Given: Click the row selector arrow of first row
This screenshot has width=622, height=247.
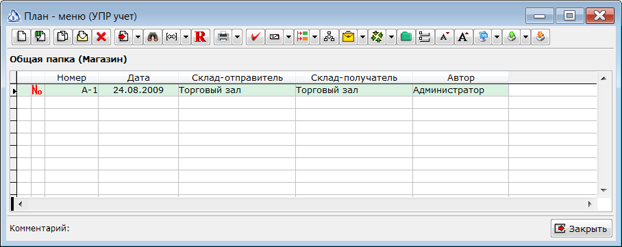Looking at the screenshot, I should click(x=14, y=91).
